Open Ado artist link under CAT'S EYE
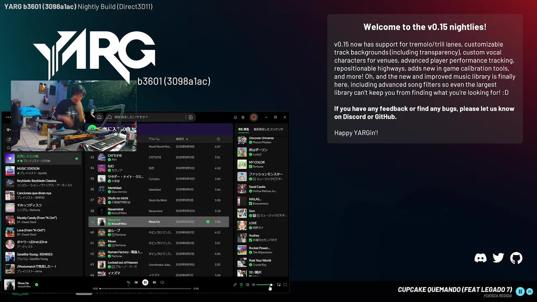Viewport: 537px width, 302px height. click(114, 160)
